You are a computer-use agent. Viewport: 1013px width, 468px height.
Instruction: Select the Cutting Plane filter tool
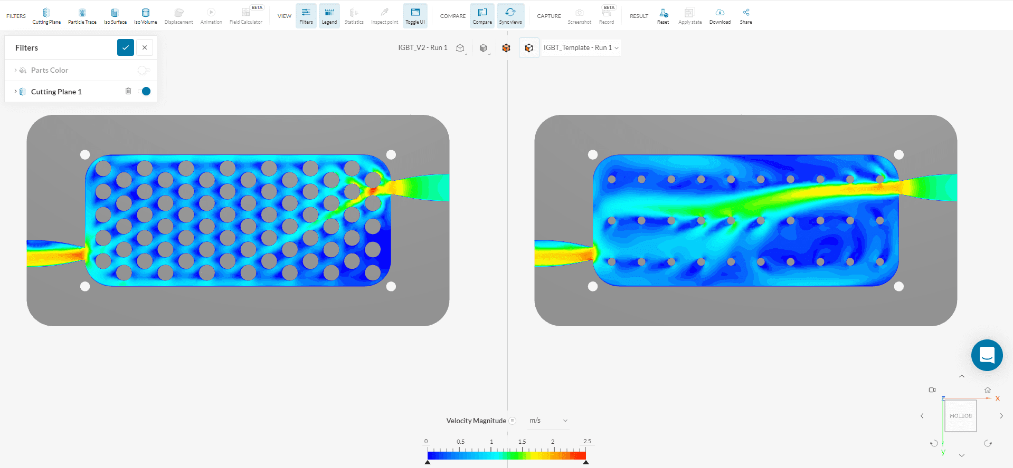[46, 16]
